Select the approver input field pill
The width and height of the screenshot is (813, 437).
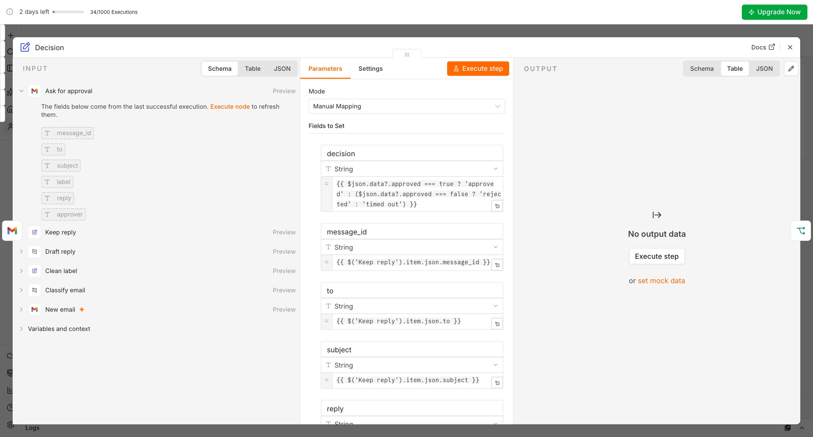pos(63,214)
